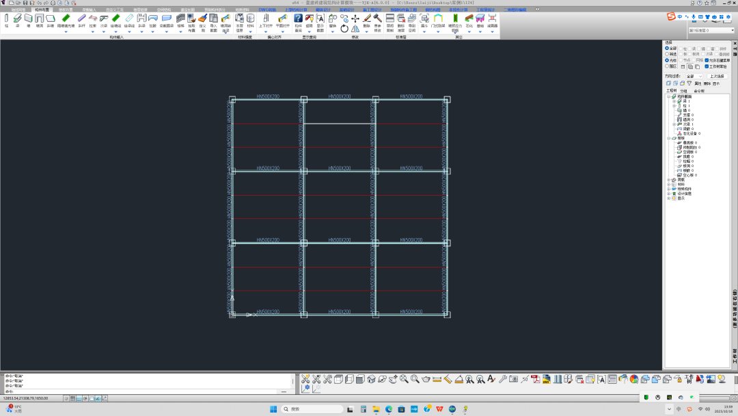This screenshot has width=738, height=416.
Task: Select the move tool with cross arrows
Action: click(355, 18)
